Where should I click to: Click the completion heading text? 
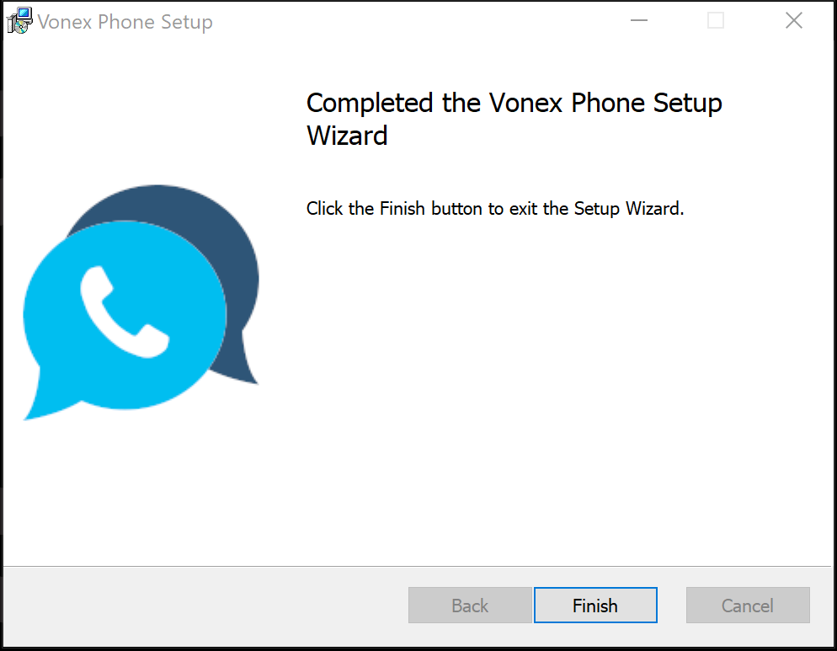(x=514, y=119)
